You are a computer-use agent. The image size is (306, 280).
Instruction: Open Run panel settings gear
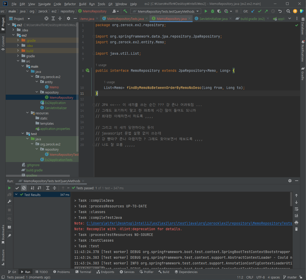click(x=290, y=181)
